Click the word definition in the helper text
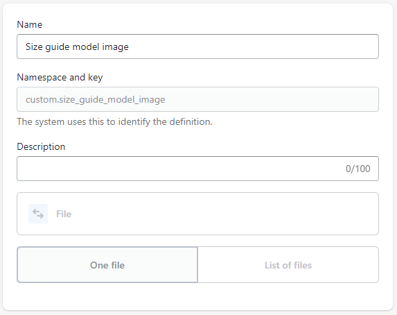This screenshot has height=315, width=397. 191,121
